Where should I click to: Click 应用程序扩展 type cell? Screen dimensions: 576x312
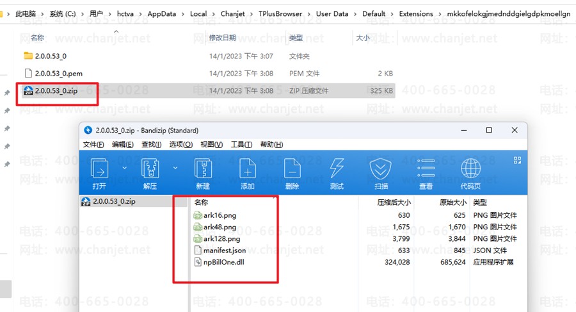click(493, 262)
